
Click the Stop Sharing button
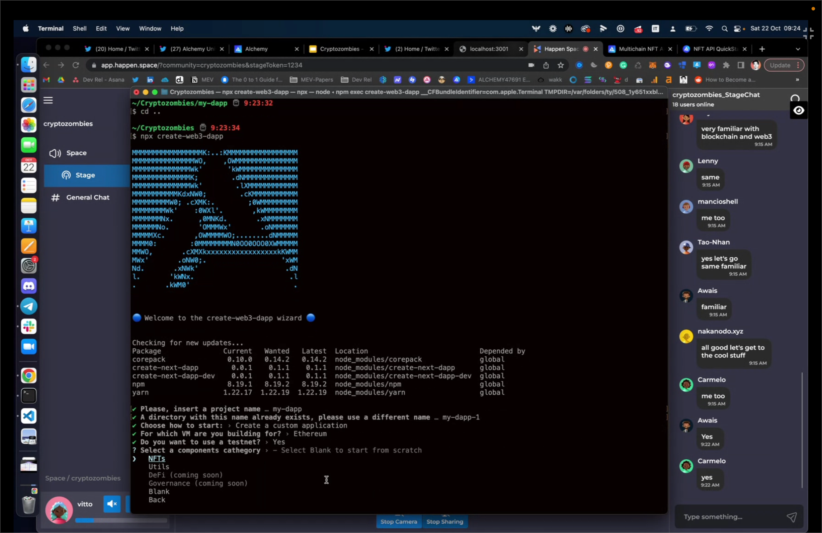pyautogui.click(x=445, y=522)
